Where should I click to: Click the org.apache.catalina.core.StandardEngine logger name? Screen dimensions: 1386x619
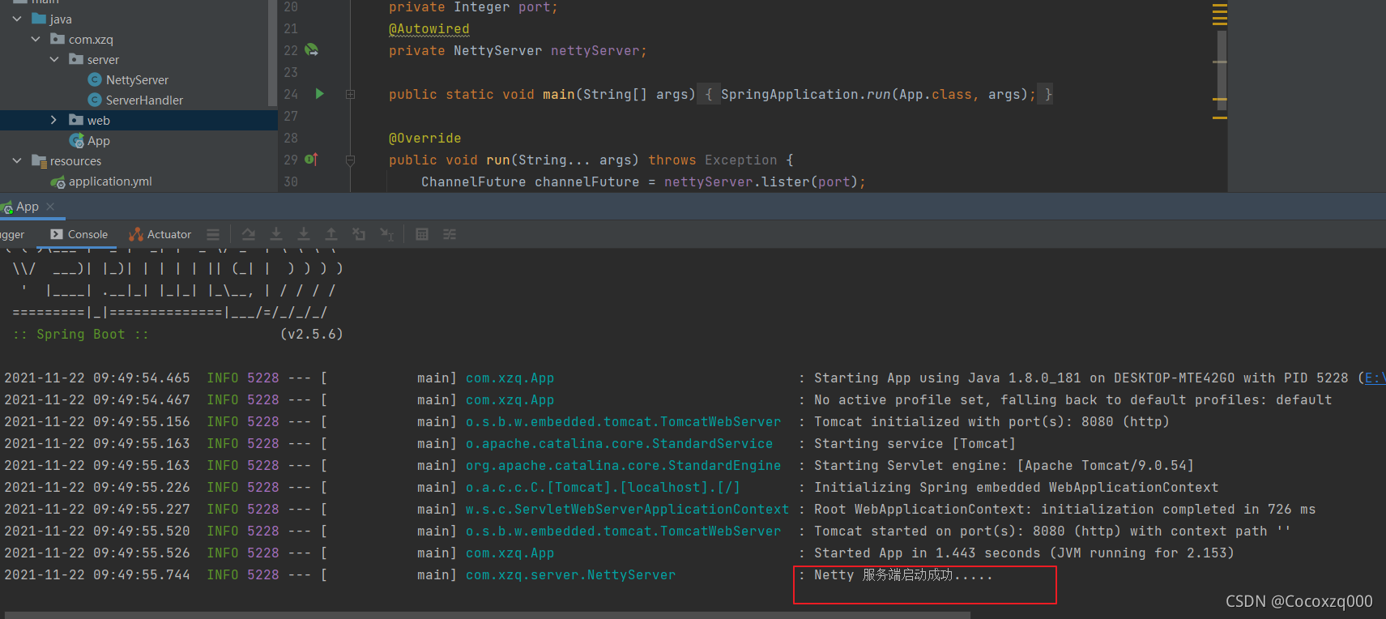[623, 465]
